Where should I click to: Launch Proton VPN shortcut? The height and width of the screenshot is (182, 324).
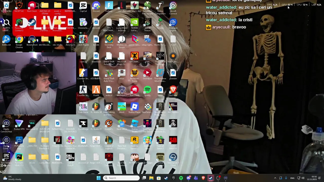click(x=19, y=125)
